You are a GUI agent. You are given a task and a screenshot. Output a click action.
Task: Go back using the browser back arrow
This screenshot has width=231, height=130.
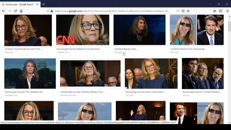coord(4,11)
